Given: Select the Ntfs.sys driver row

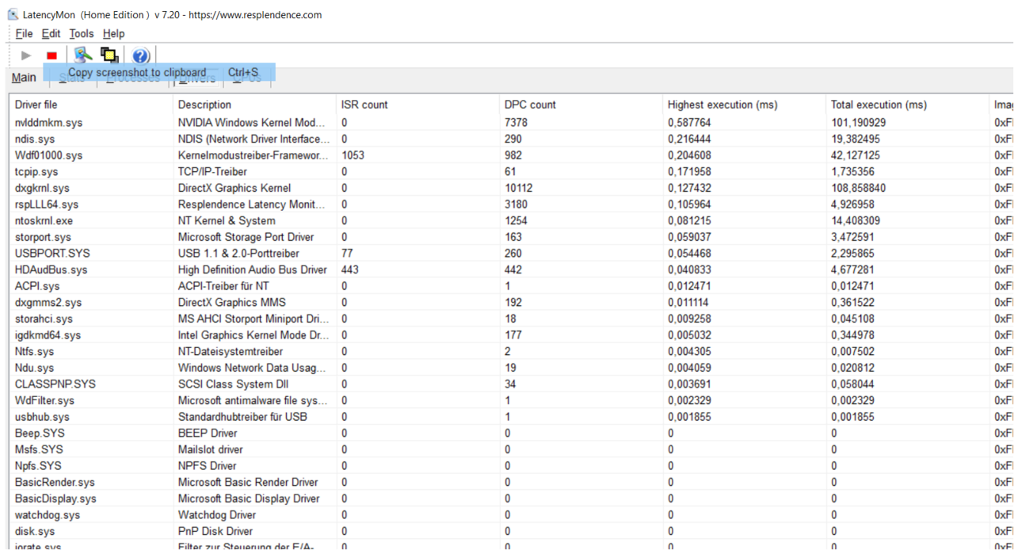Looking at the screenshot, I should click(x=511, y=351).
